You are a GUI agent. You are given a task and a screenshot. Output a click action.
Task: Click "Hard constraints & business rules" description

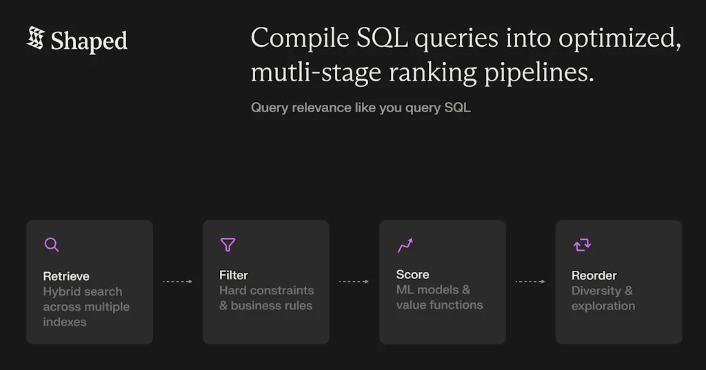266,298
